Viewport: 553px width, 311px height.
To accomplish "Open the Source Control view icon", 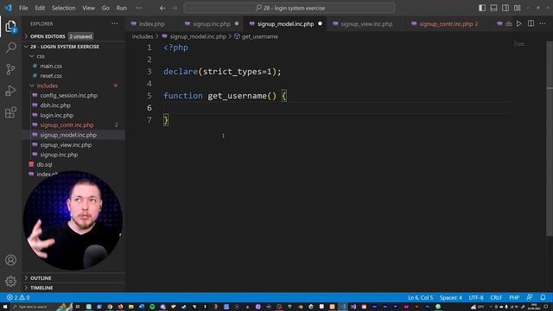I will tap(10, 69).
